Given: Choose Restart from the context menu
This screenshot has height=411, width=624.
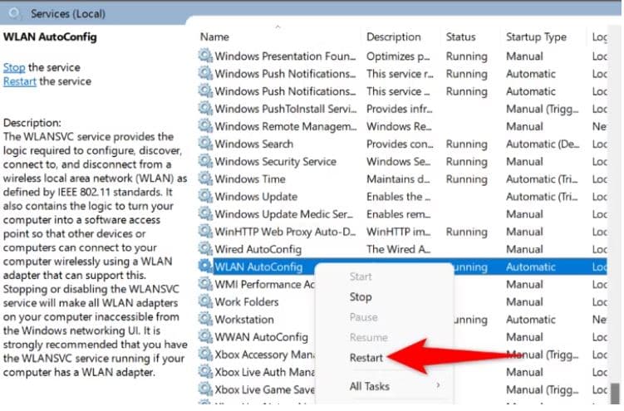Looking at the screenshot, I should (x=366, y=358).
